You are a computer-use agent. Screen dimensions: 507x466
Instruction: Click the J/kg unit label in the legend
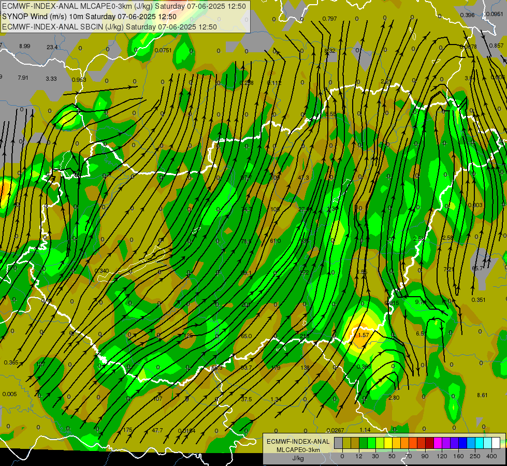(x=298, y=458)
